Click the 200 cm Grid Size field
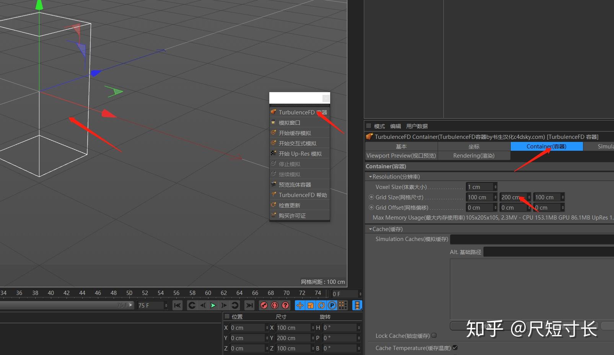Image resolution: width=614 pixels, height=355 pixels. tap(513, 197)
